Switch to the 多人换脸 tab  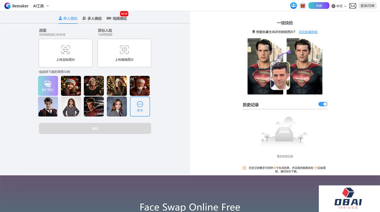(92, 18)
